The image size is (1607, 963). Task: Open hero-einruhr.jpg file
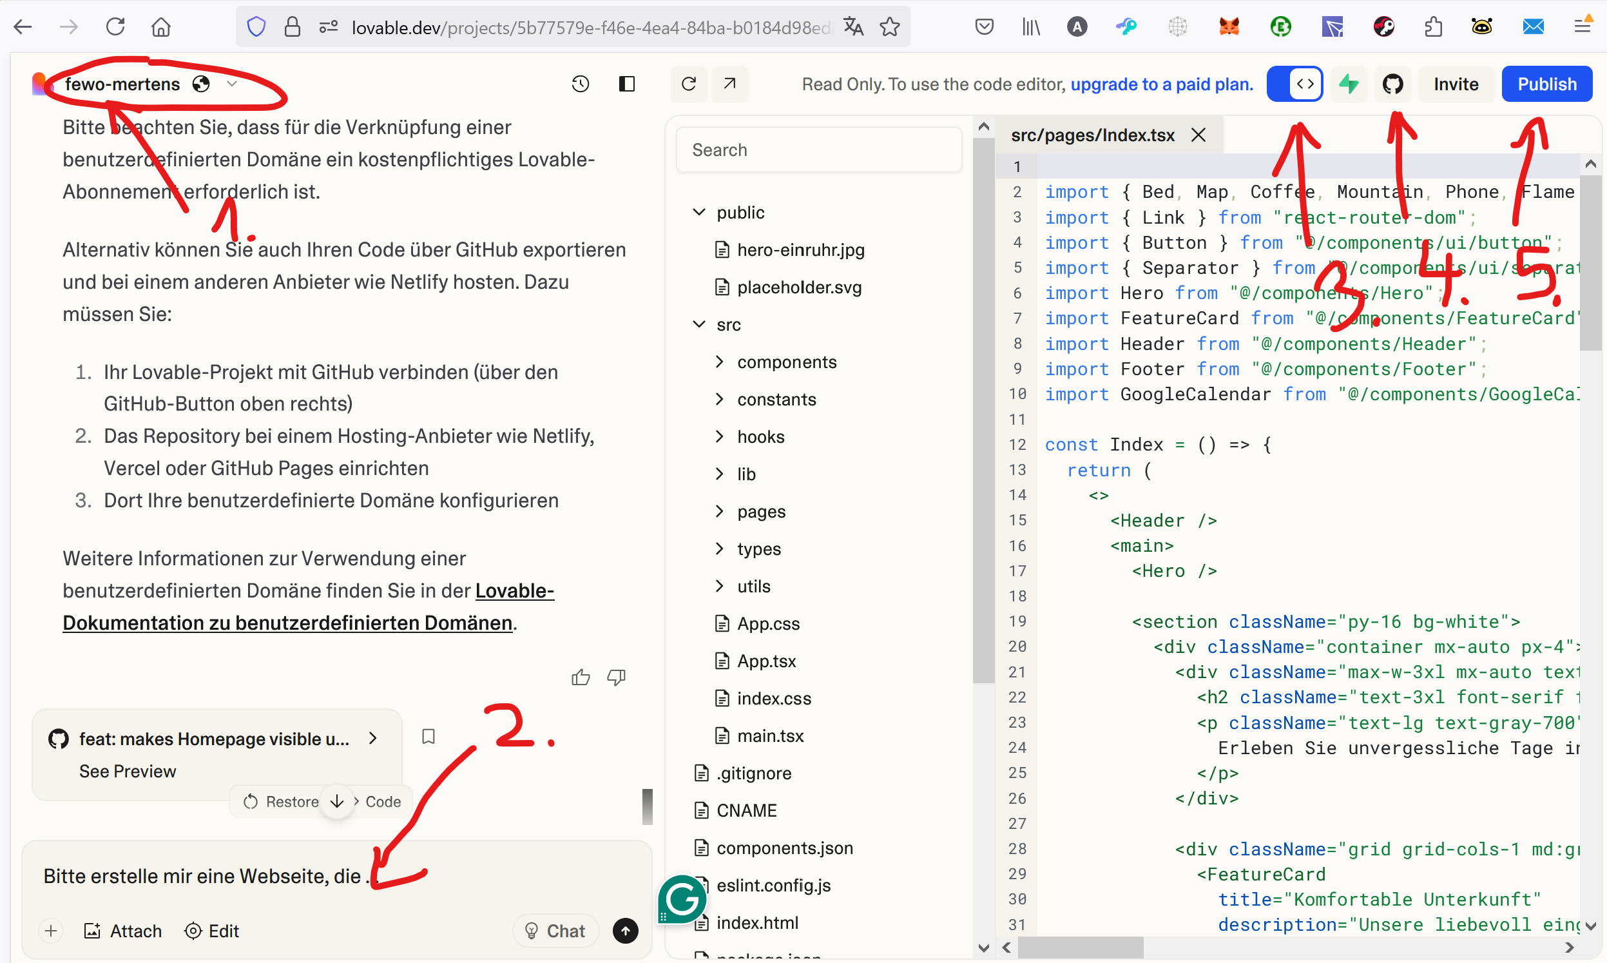coord(790,250)
